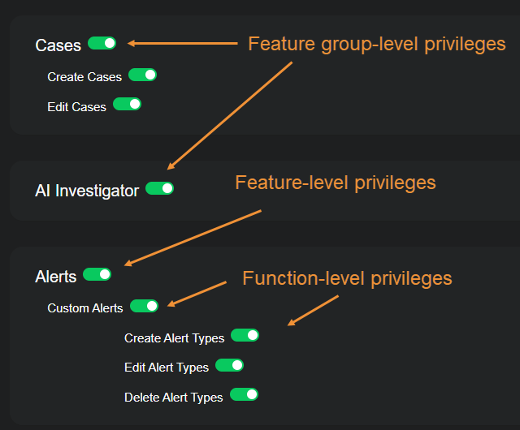Disable the Custom Alerts toggle
The width and height of the screenshot is (520, 430).
pos(144,306)
